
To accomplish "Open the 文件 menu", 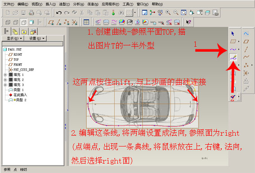I will [x=9, y=4].
